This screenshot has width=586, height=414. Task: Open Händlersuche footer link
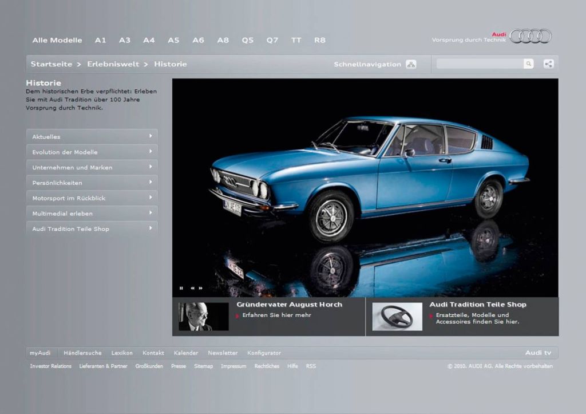[x=82, y=353]
